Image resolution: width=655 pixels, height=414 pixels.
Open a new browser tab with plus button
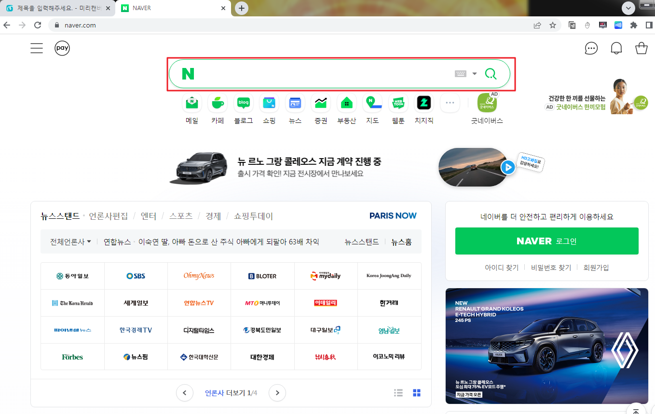click(242, 8)
